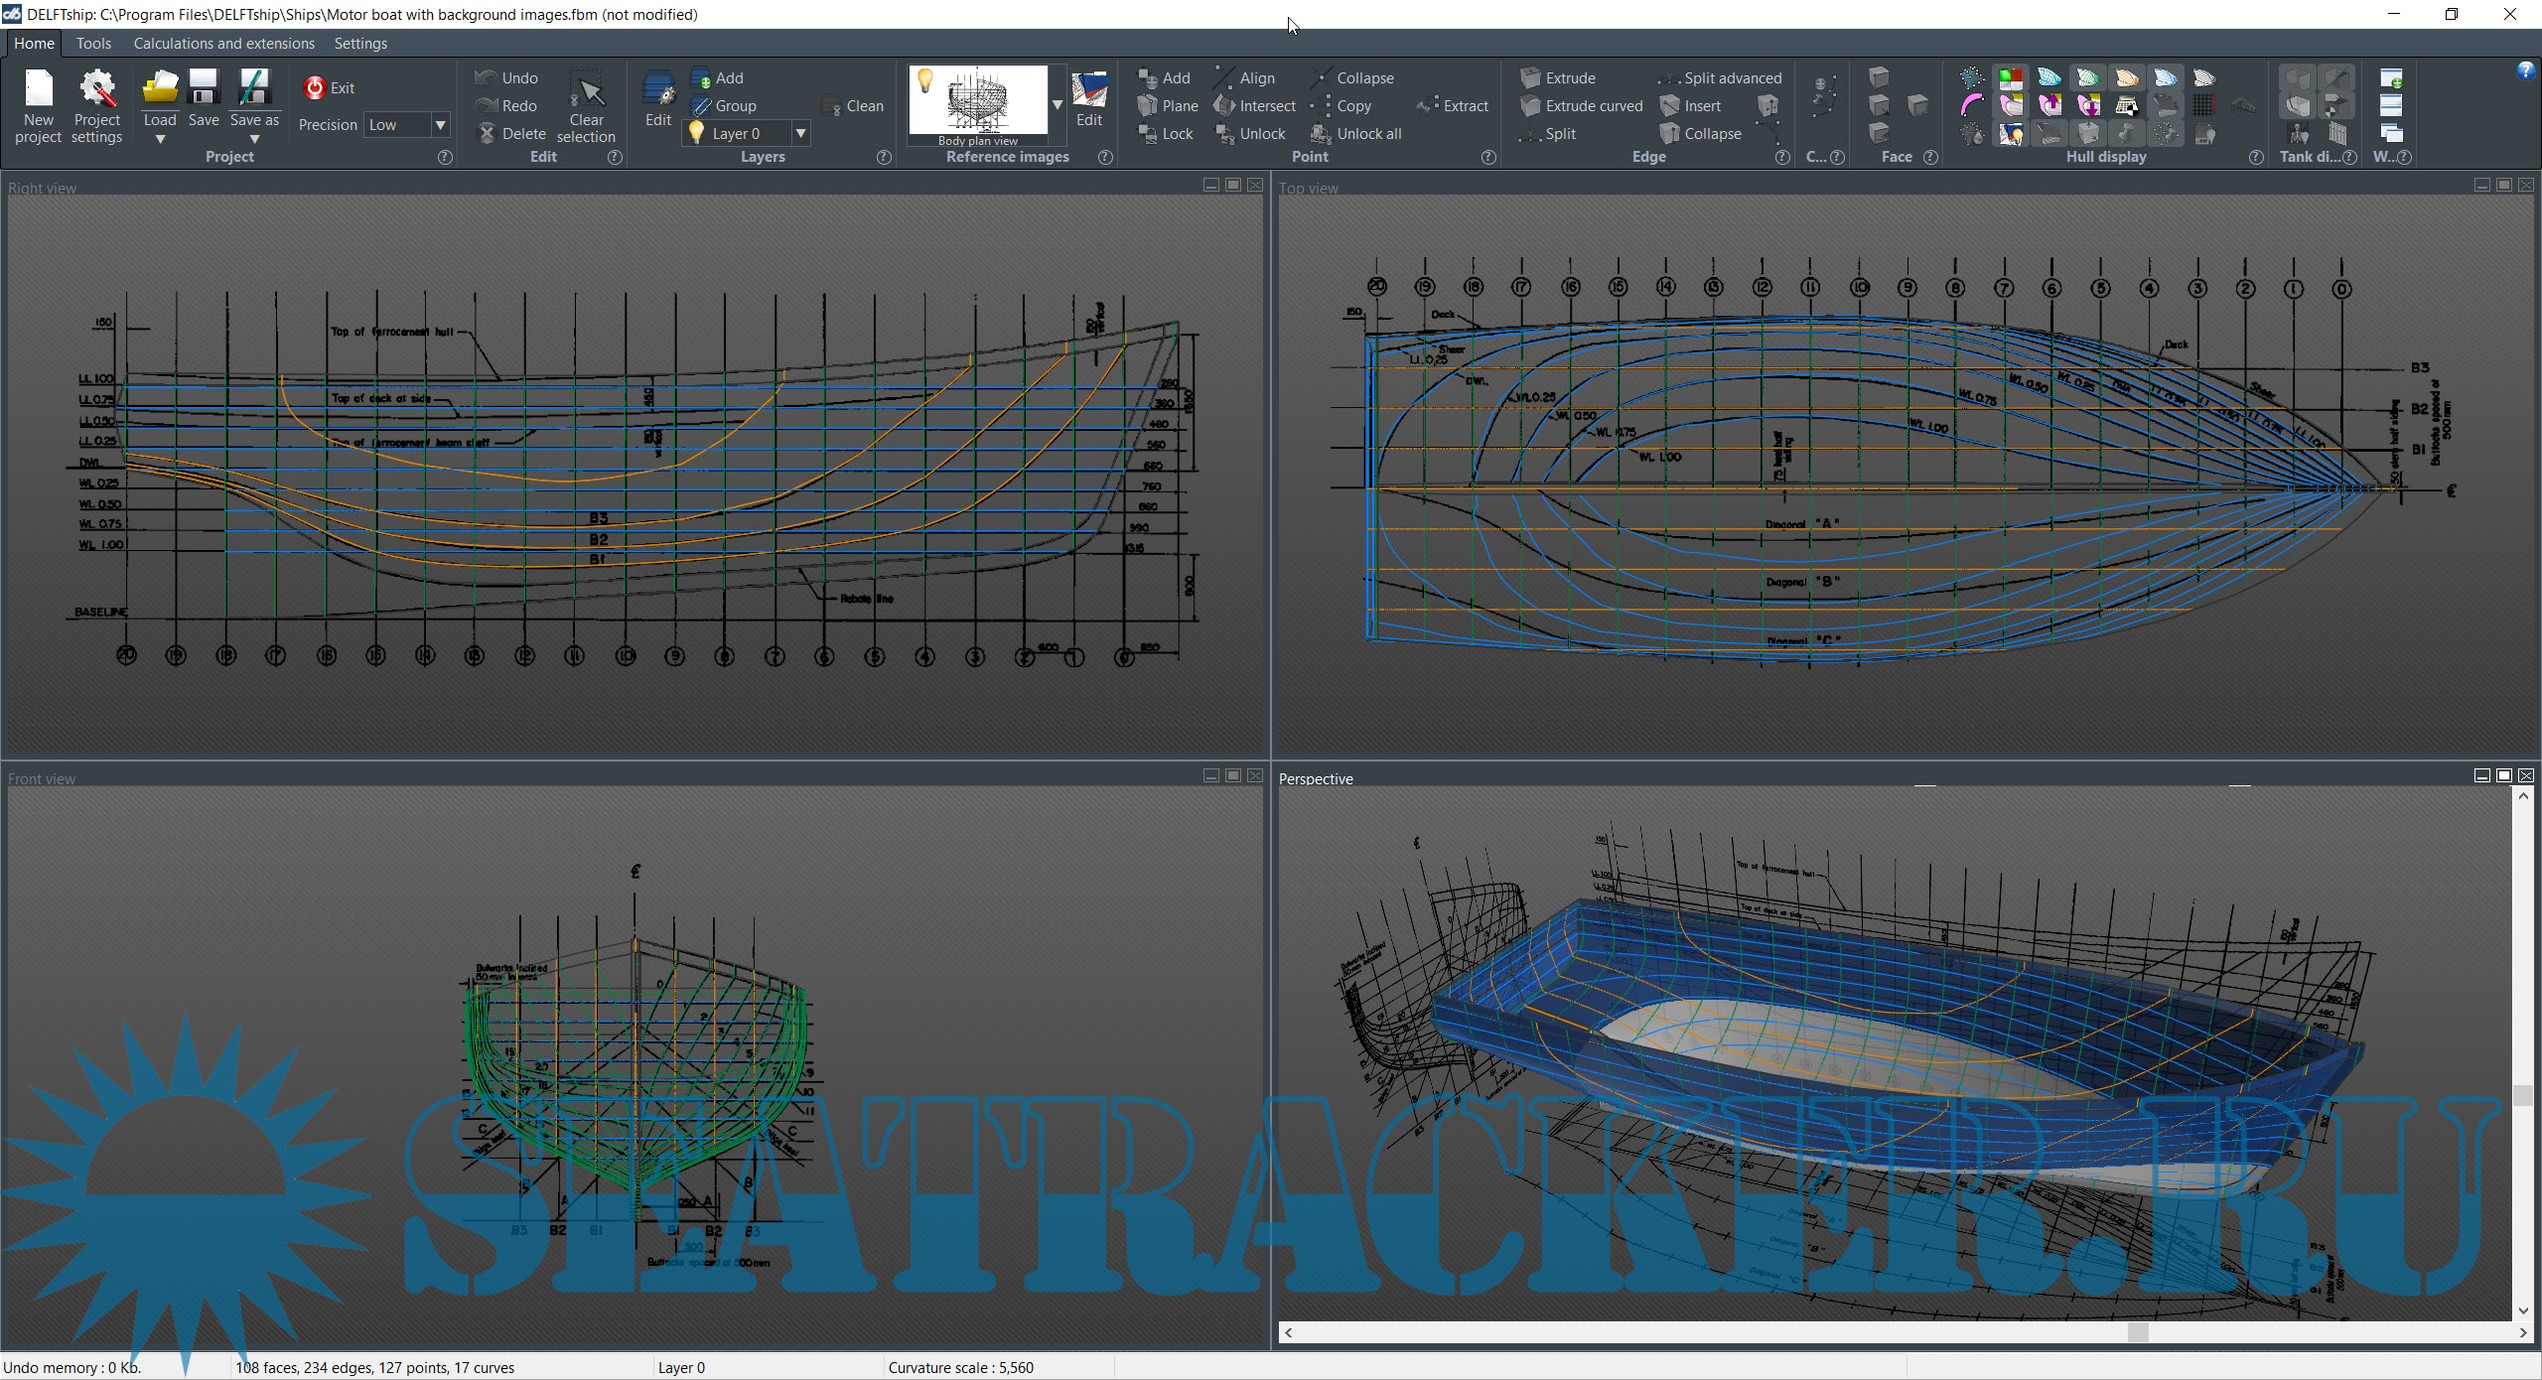Open the Layer 0 dropdown
2542x1380 pixels.
tap(800, 133)
